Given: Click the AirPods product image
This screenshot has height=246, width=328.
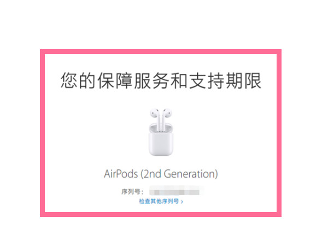Looking at the screenshot, I should tap(161, 132).
